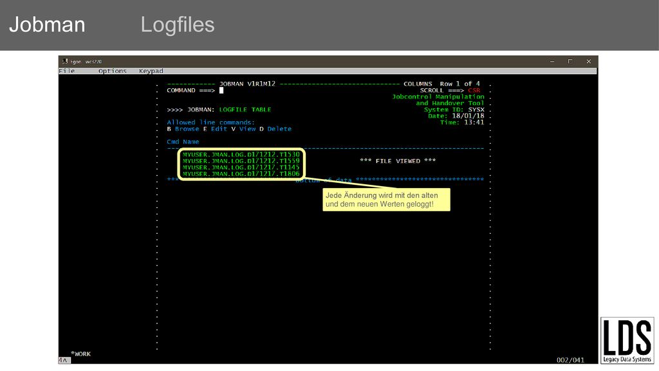Click the Browse line command label

click(187, 129)
